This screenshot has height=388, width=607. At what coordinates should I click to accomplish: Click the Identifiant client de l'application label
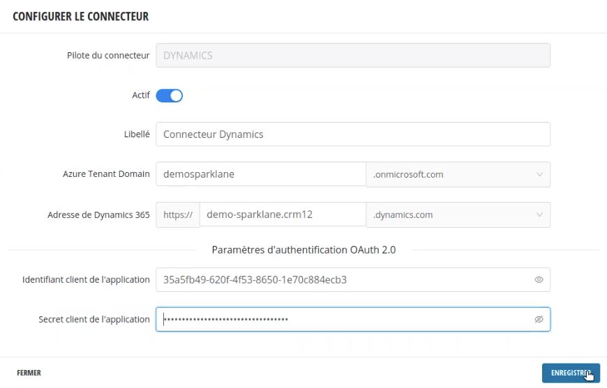tap(86, 280)
